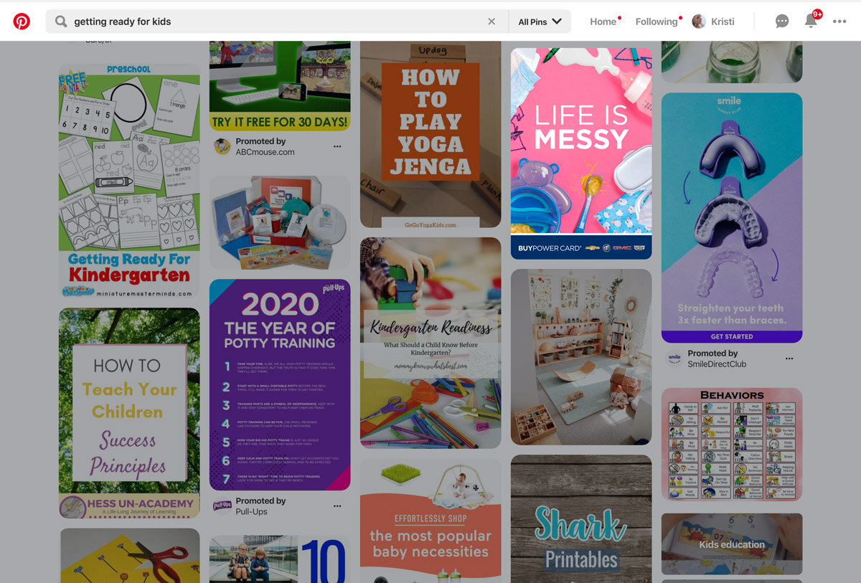Click Get Started on SmileDirectClub ad
The height and width of the screenshot is (583, 861).
click(732, 336)
